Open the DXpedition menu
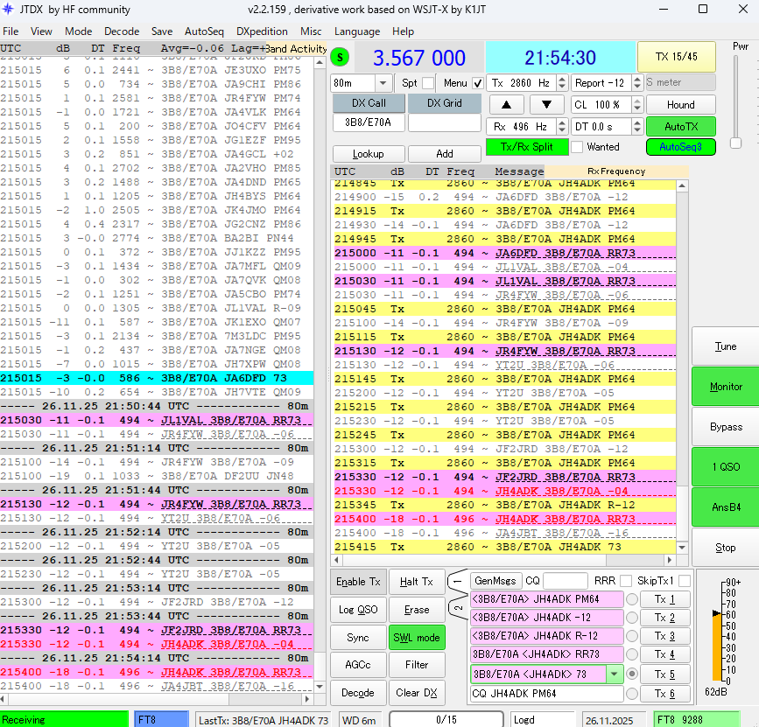This screenshot has width=759, height=727. (260, 31)
